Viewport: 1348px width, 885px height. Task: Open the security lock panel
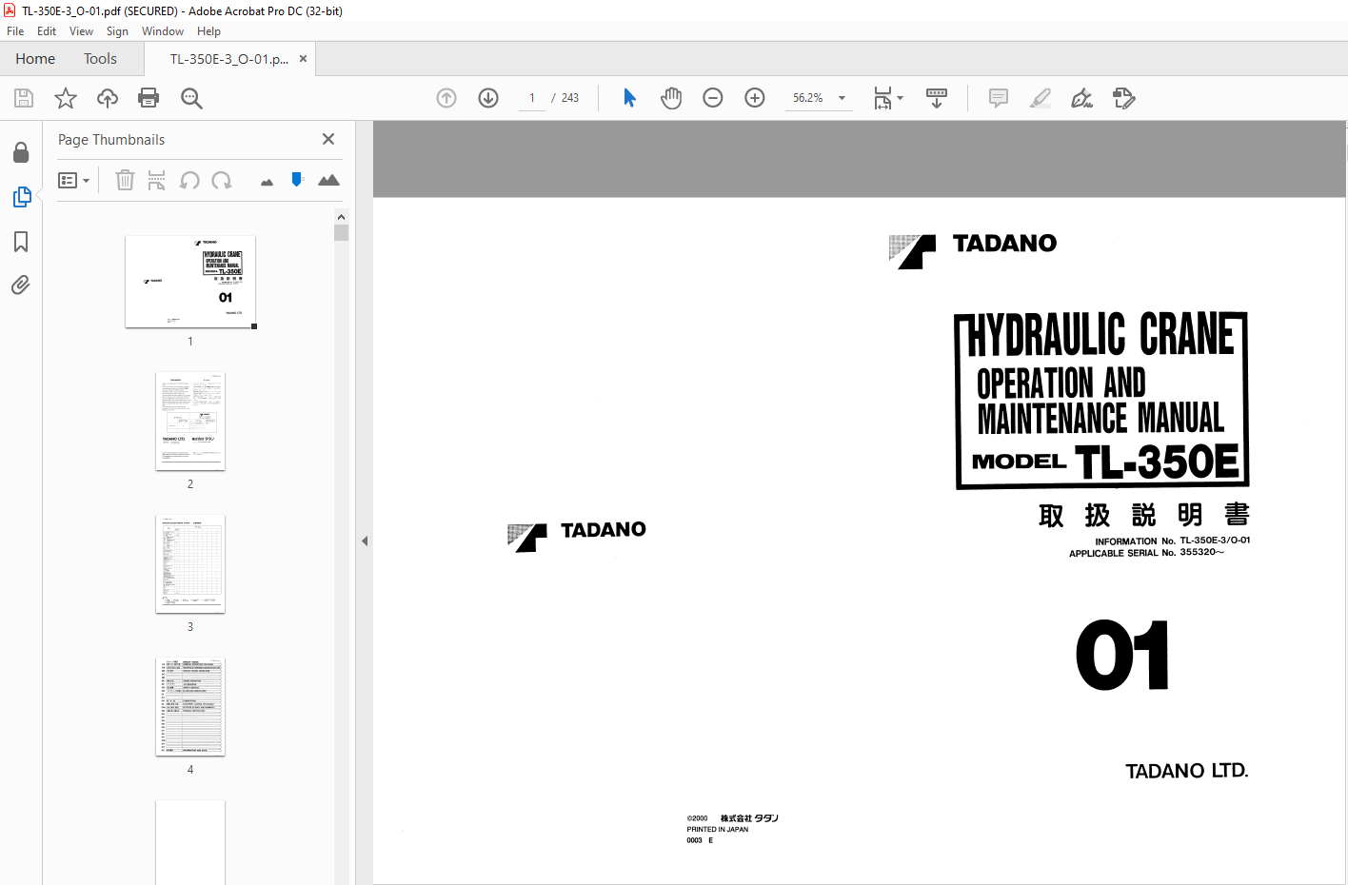(x=21, y=152)
